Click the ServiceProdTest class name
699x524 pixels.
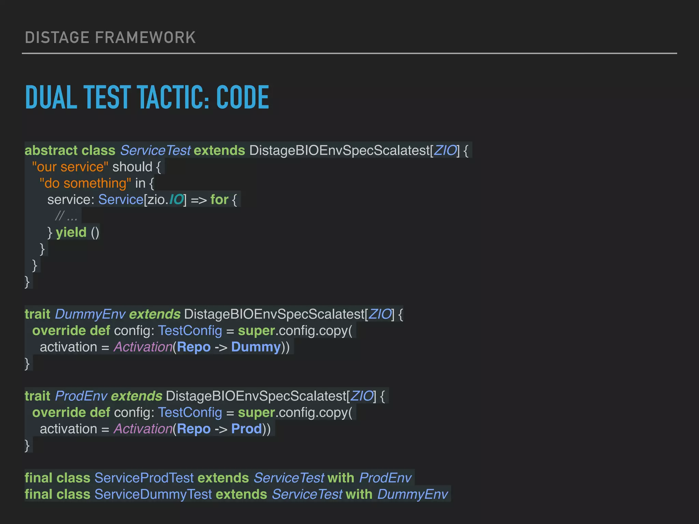pyautogui.click(x=144, y=478)
